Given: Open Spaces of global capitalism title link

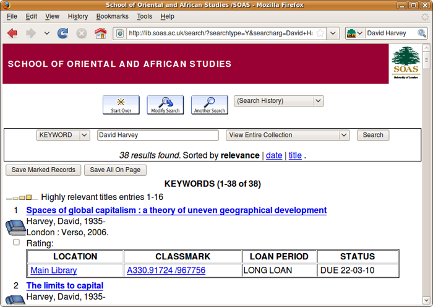Looking at the screenshot, I should (x=176, y=210).
